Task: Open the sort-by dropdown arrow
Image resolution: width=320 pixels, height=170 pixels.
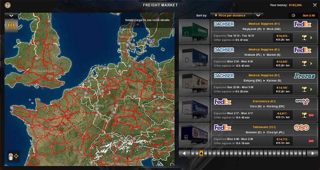Action: (x=258, y=16)
